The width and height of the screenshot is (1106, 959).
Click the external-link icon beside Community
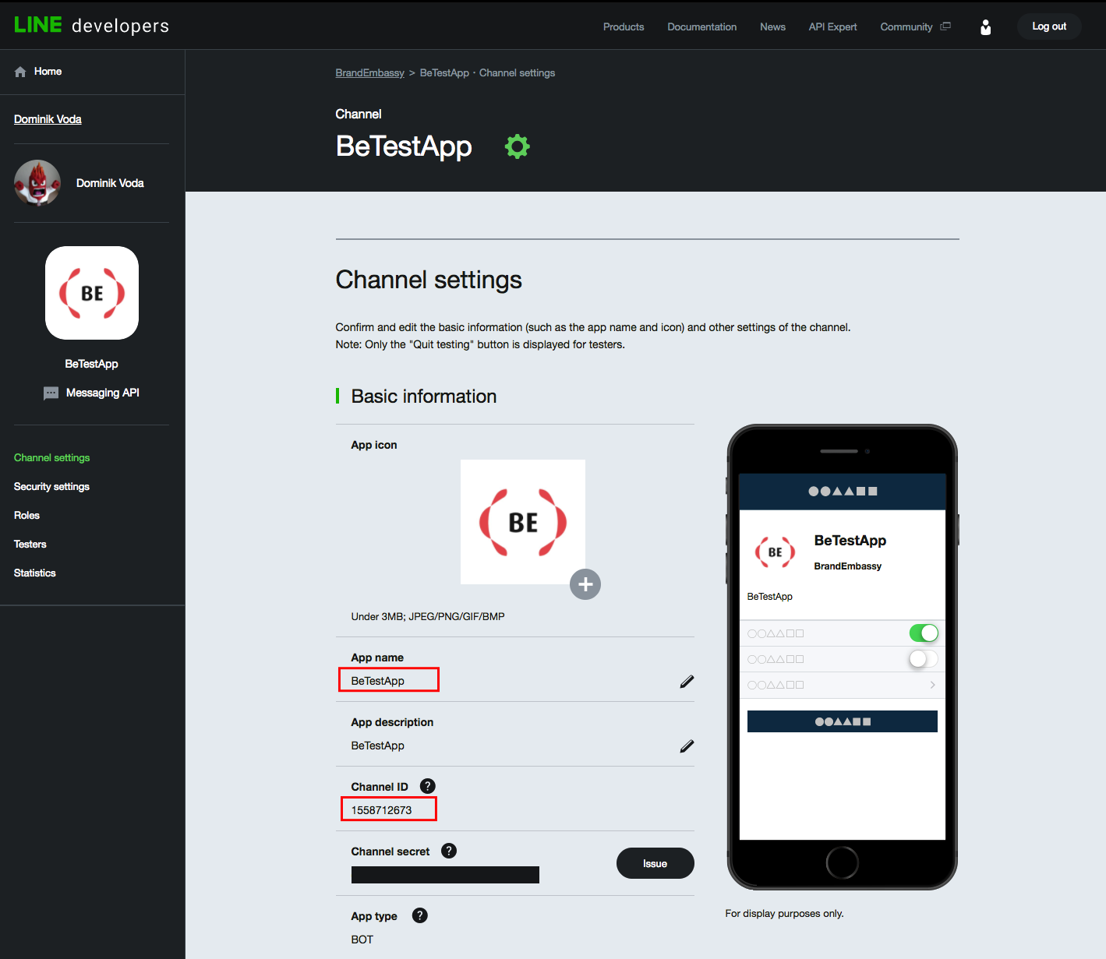[x=945, y=26]
